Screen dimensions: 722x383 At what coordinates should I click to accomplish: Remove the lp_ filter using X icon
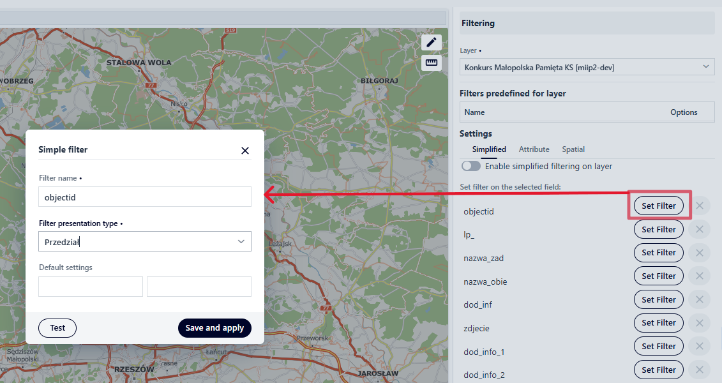point(699,229)
